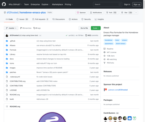Viewport: 145px width, 122px height.
Task: Select the Formula folder icon
Action: (7, 50)
